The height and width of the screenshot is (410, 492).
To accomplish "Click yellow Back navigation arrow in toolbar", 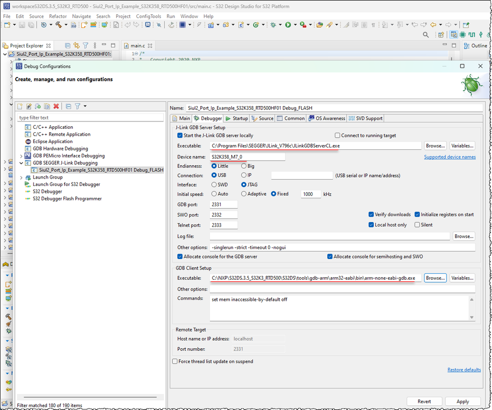I will 433,25.
